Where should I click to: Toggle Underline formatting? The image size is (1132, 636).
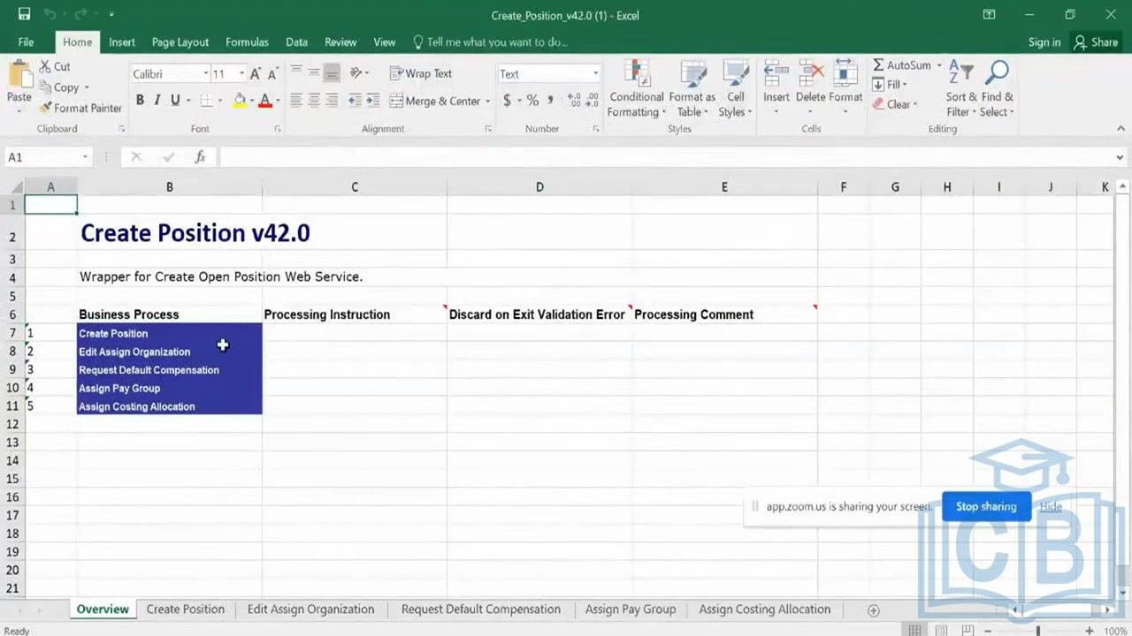[x=175, y=101]
